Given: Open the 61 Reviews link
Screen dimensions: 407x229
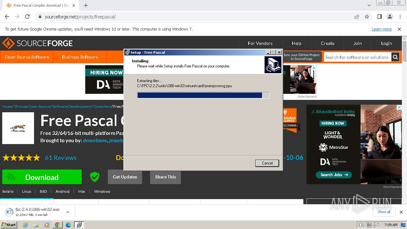Looking at the screenshot, I should 60,158.
